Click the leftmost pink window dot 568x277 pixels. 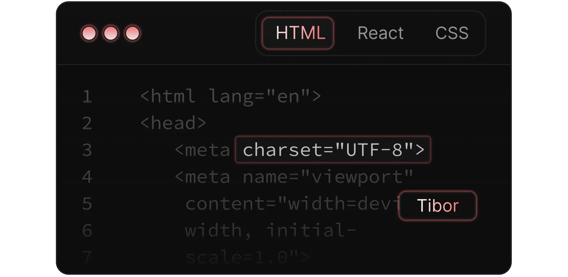point(89,33)
